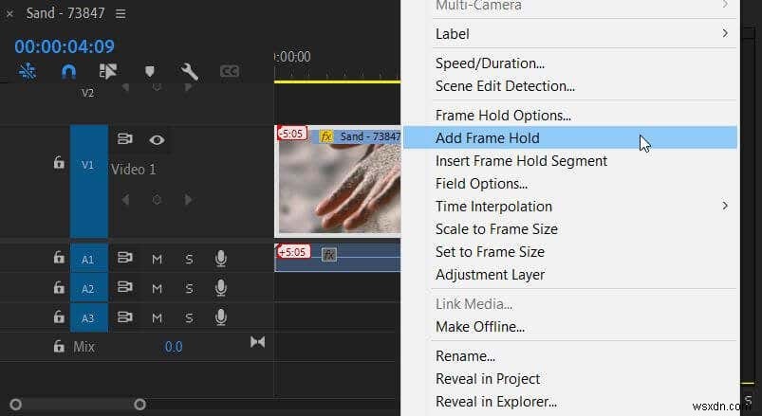The height and width of the screenshot is (416, 762).
Task: Close the Sand - 73847 sequence tab
Action: point(9,13)
